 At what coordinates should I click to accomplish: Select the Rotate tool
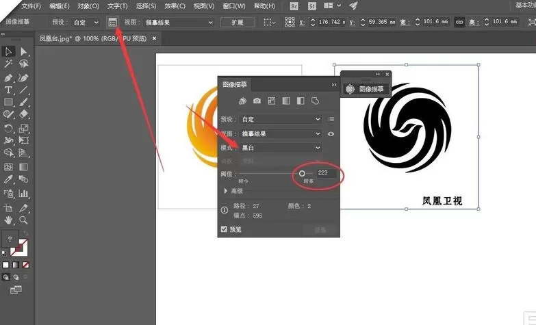8,129
